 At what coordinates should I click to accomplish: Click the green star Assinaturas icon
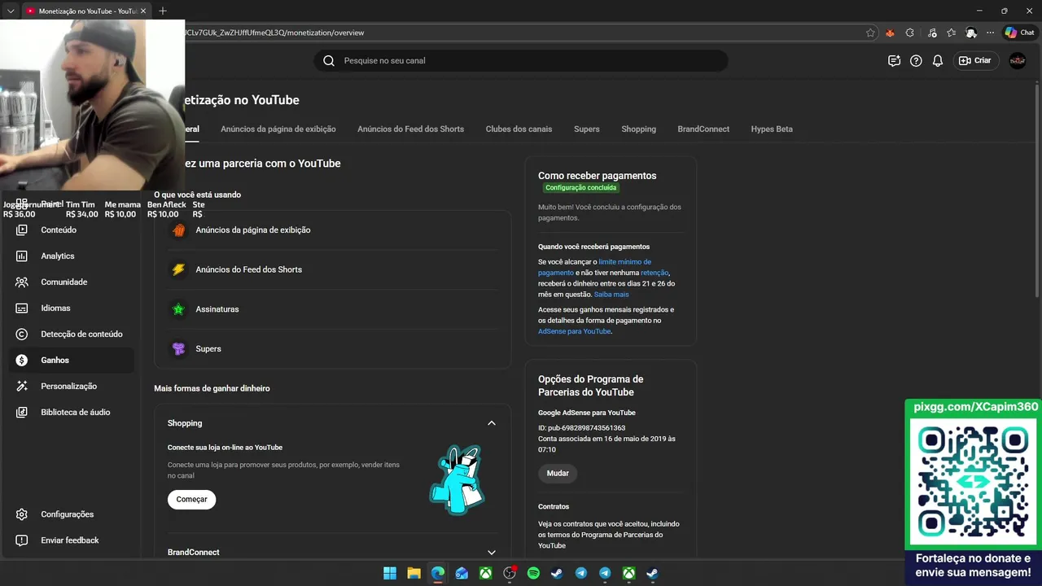(178, 309)
